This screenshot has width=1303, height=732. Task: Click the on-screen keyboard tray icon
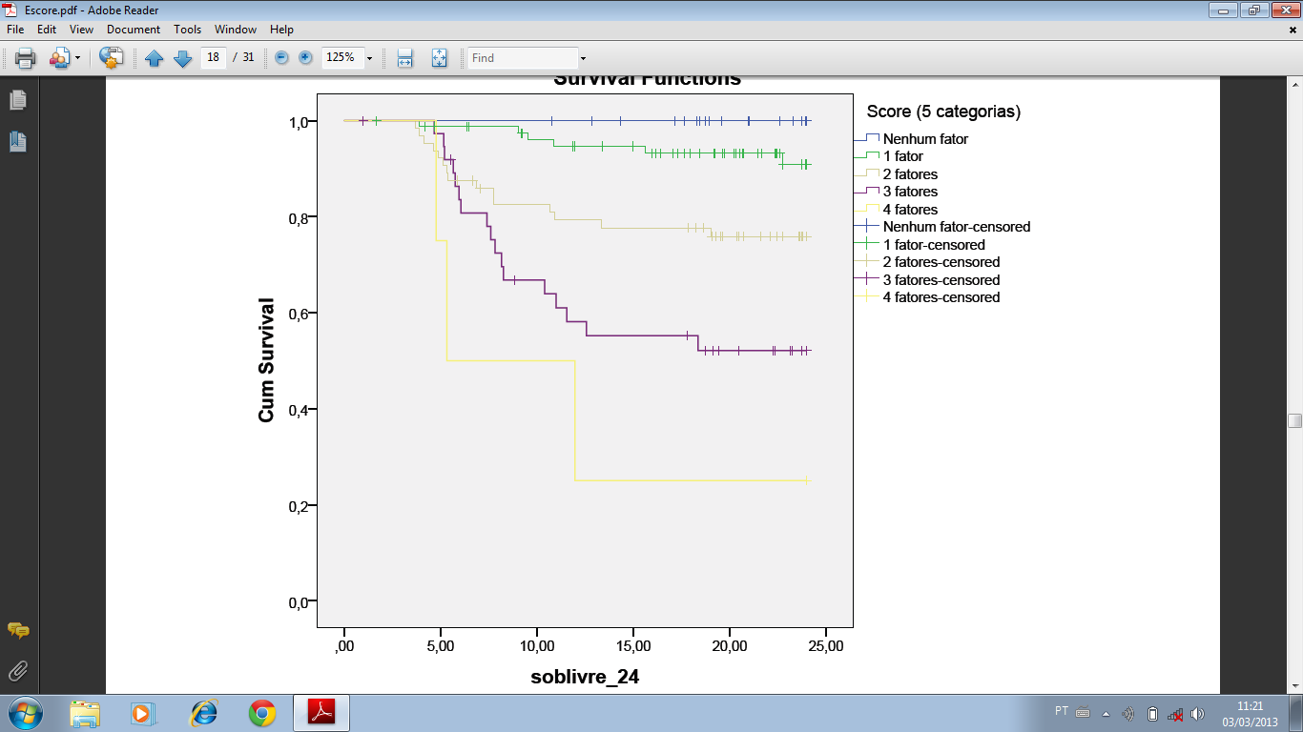1083,712
